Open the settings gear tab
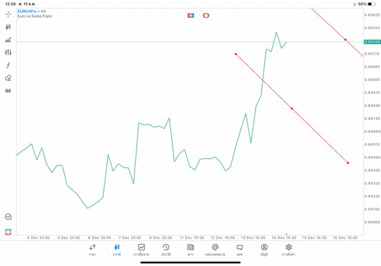381x266 pixels. click(x=289, y=249)
